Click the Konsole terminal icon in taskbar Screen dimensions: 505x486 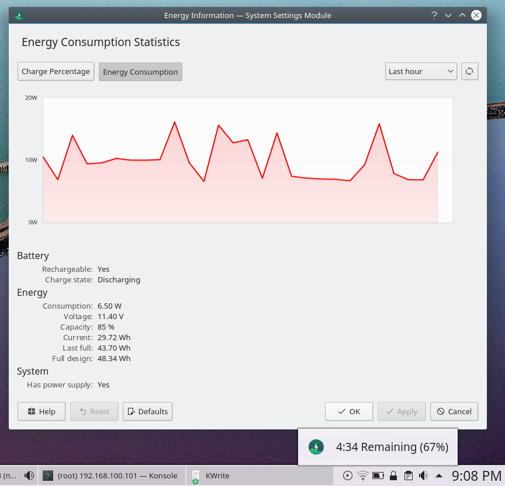[x=48, y=475]
